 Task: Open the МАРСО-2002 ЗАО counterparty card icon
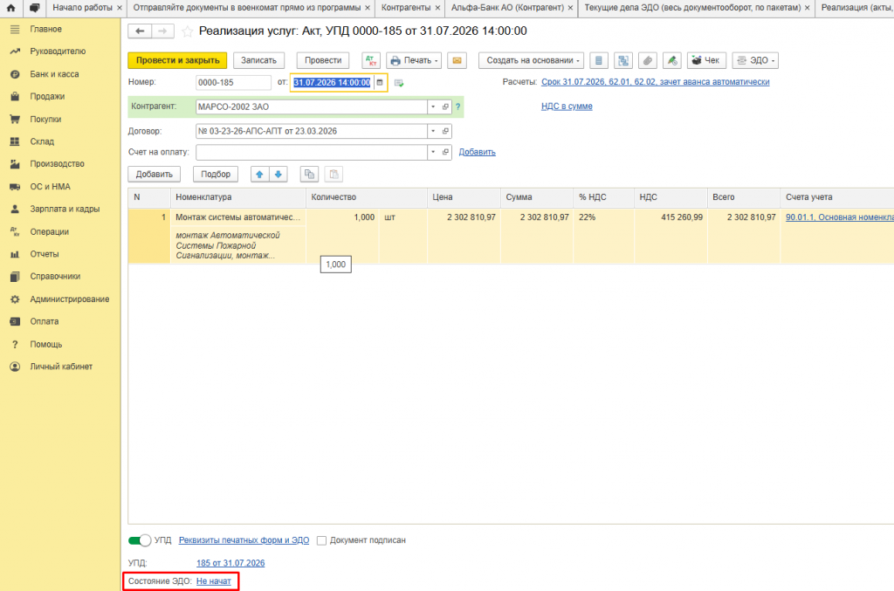(x=446, y=107)
